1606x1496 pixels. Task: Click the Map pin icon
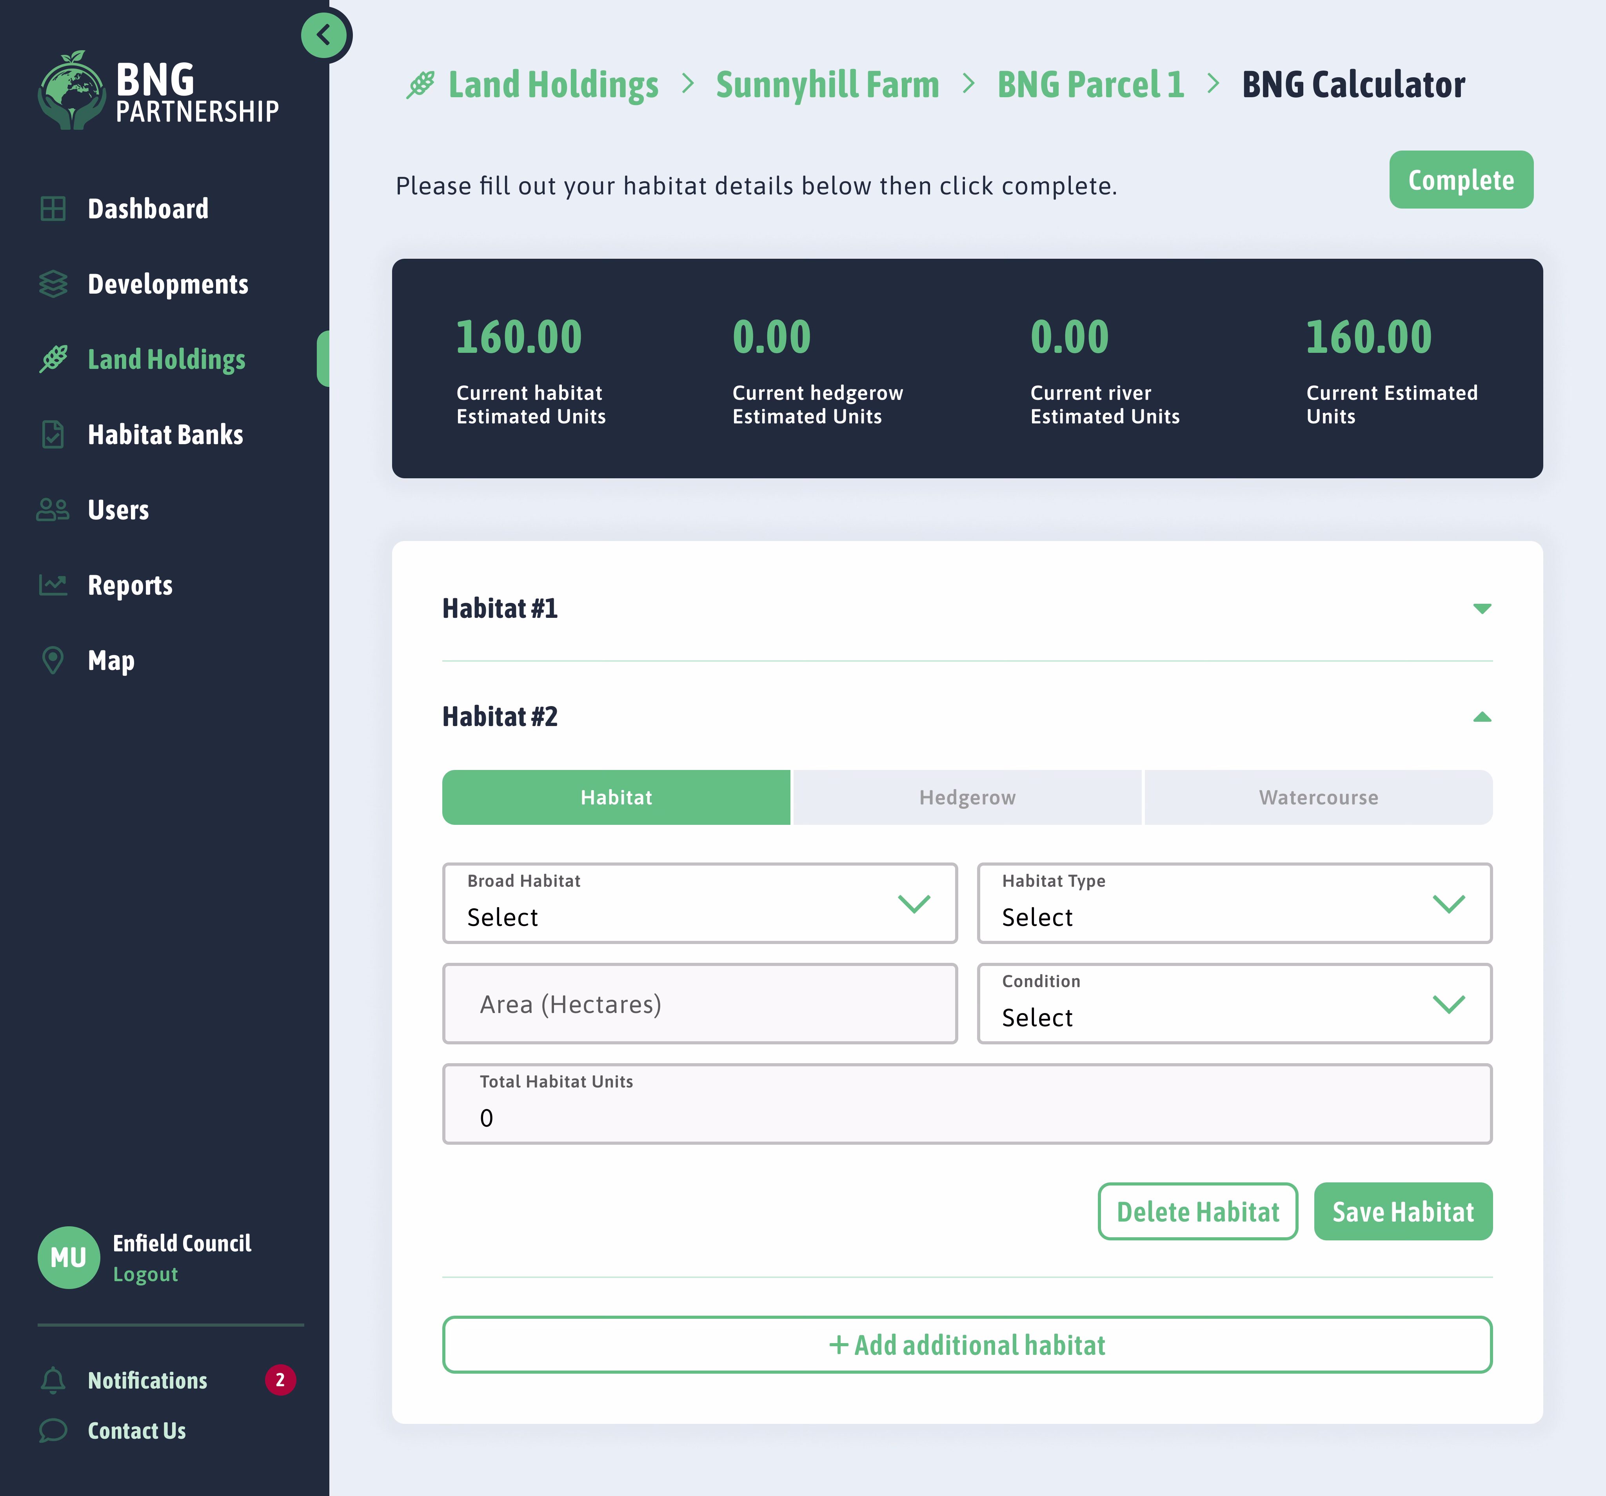pos(53,660)
